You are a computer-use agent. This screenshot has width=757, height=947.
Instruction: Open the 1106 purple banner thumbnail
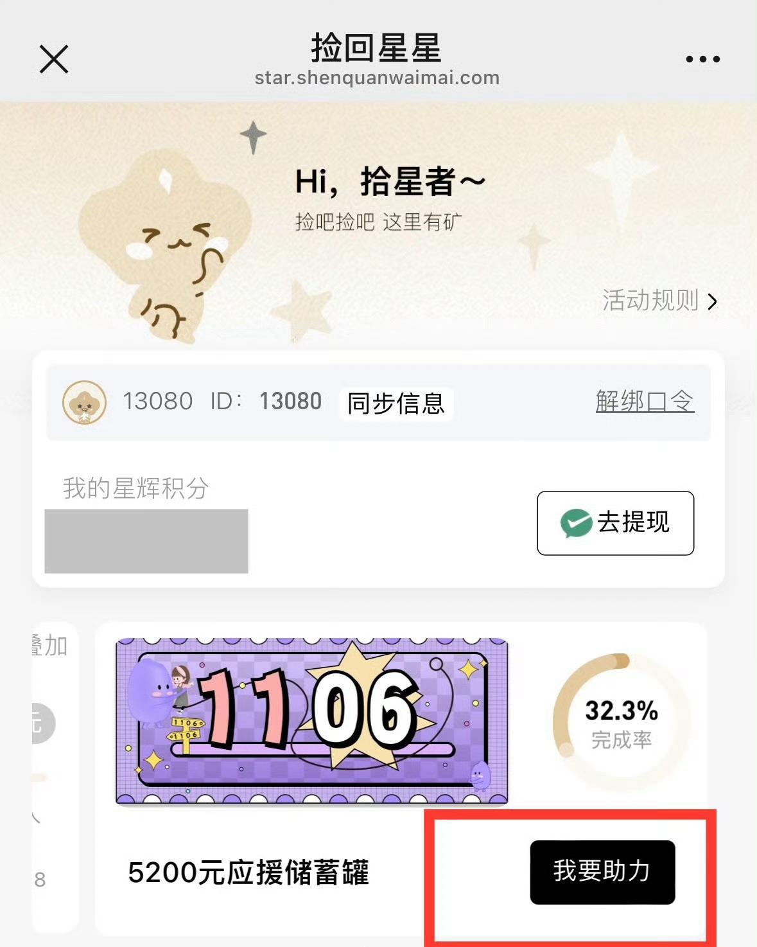click(312, 721)
